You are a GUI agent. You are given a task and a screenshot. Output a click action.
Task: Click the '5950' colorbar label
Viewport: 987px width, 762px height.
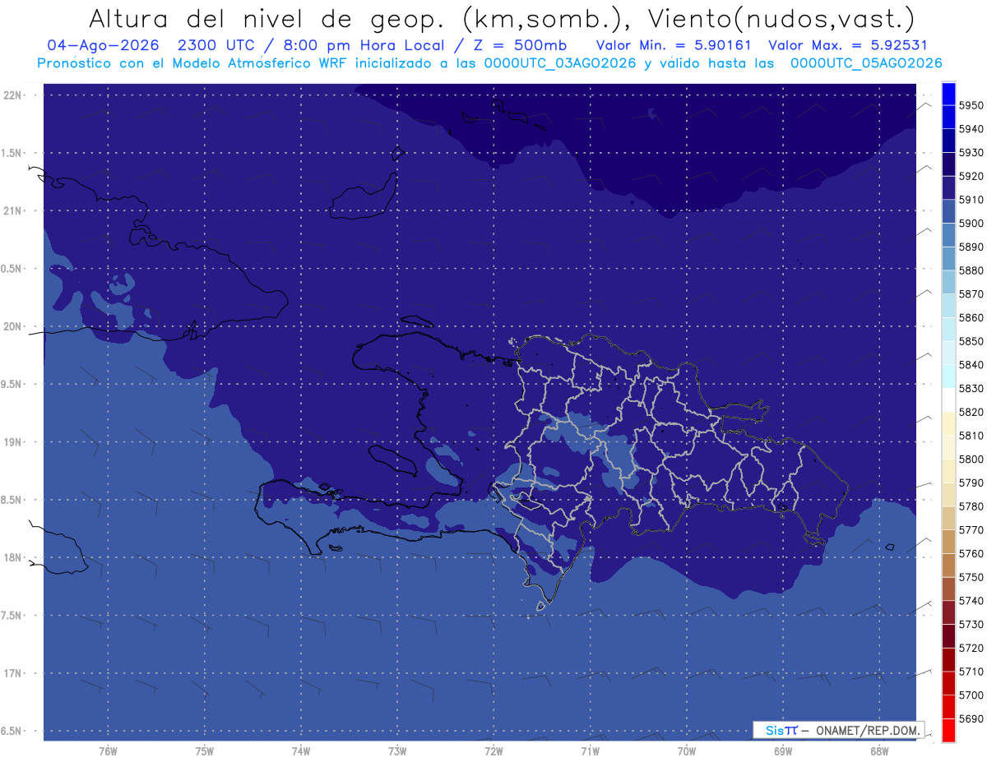coord(971,105)
